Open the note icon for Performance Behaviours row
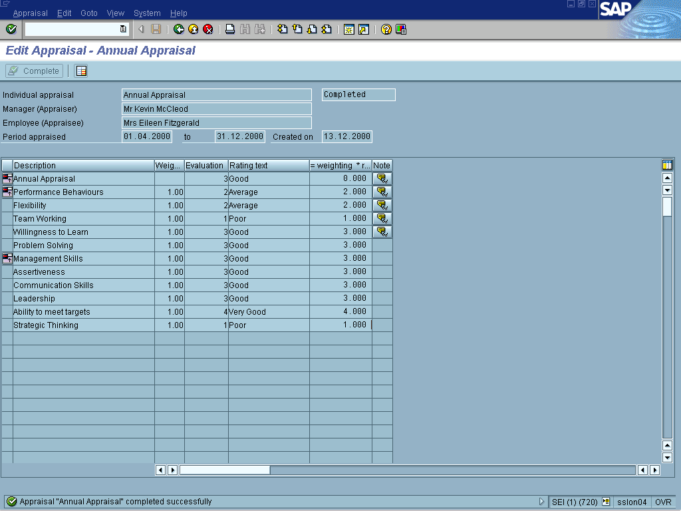This screenshot has height=511, width=681. click(382, 192)
